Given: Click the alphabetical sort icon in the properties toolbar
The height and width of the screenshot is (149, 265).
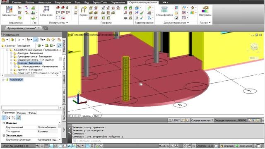Looking at the screenshot, I should [x=9, y=118].
